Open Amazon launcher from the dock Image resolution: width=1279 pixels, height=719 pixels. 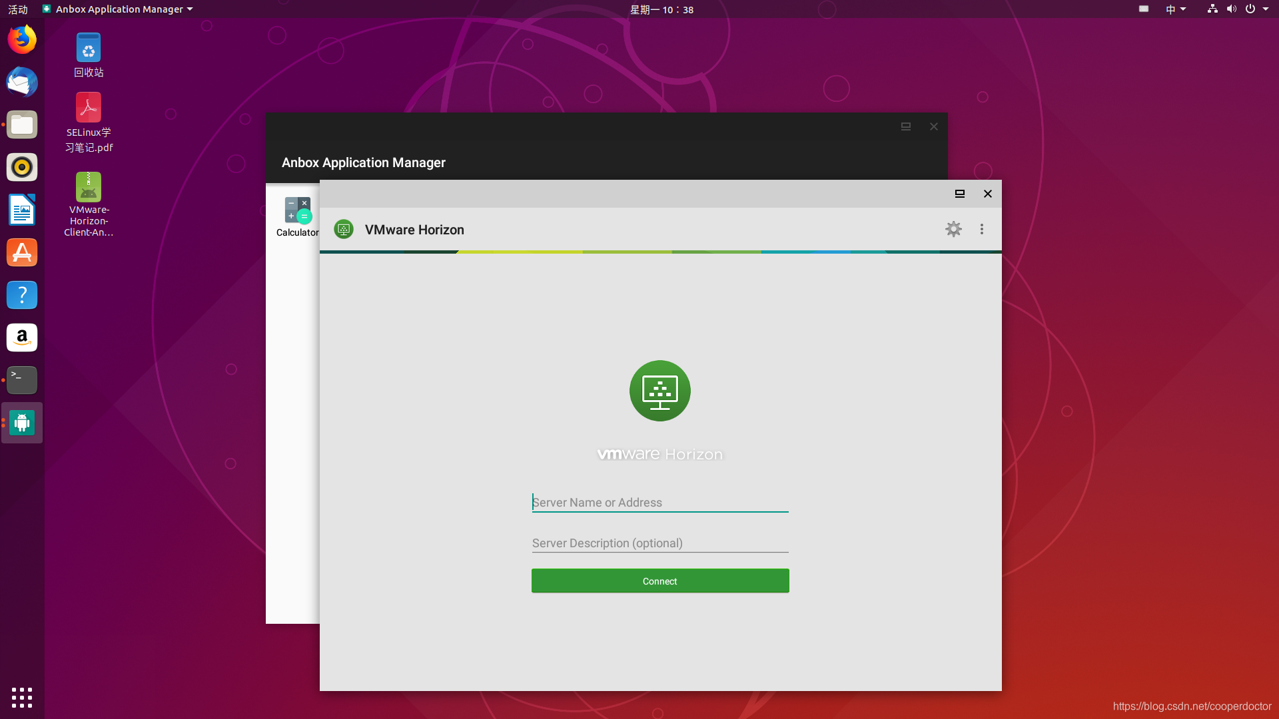click(x=22, y=338)
